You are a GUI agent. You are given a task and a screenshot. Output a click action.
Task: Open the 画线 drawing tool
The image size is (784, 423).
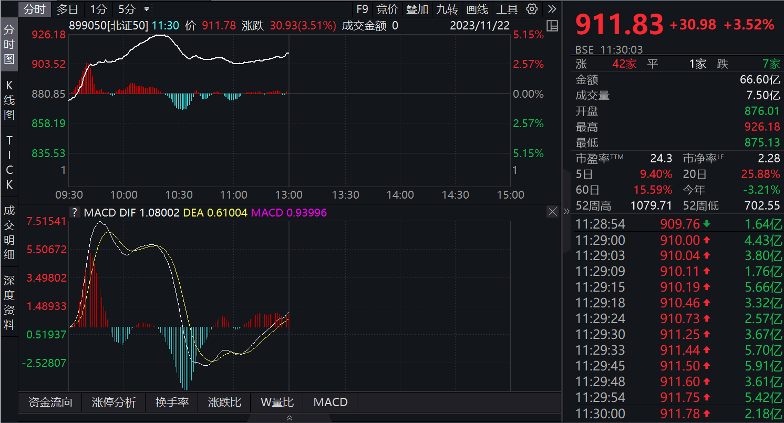(x=477, y=9)
